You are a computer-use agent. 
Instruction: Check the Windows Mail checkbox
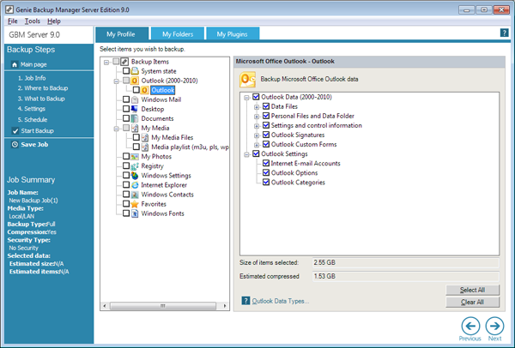126,99
